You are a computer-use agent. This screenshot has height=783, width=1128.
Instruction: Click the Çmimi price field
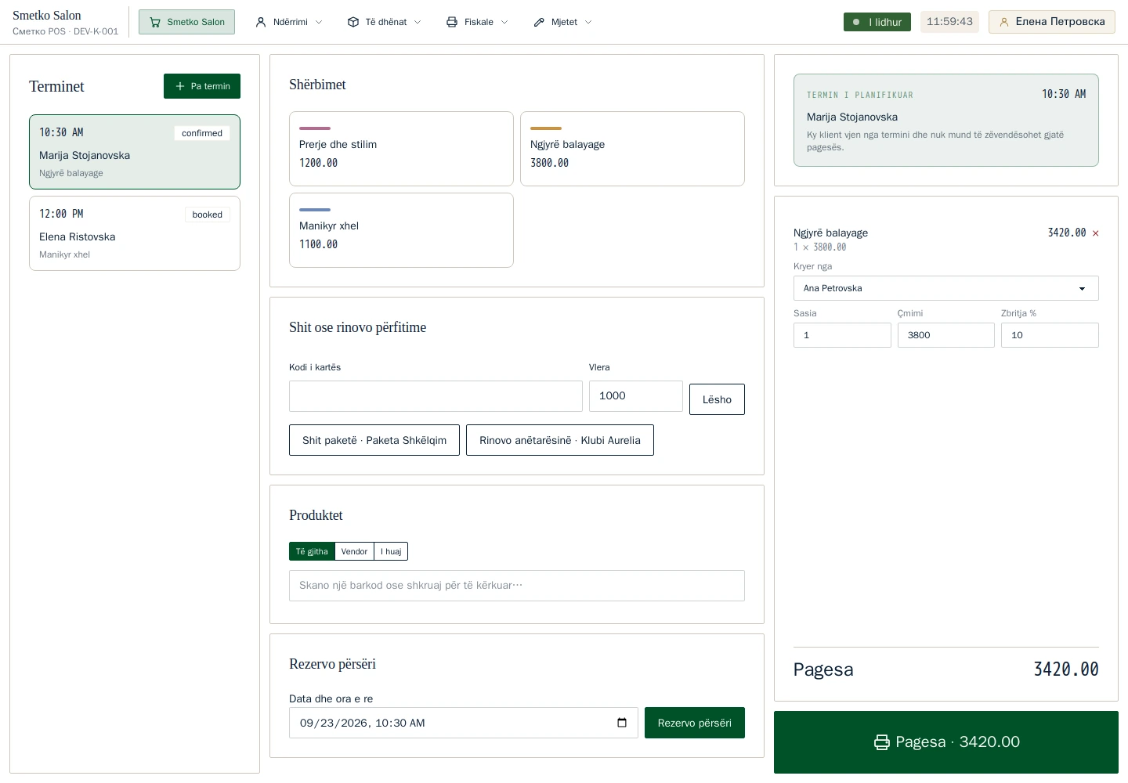pos(946,335)
